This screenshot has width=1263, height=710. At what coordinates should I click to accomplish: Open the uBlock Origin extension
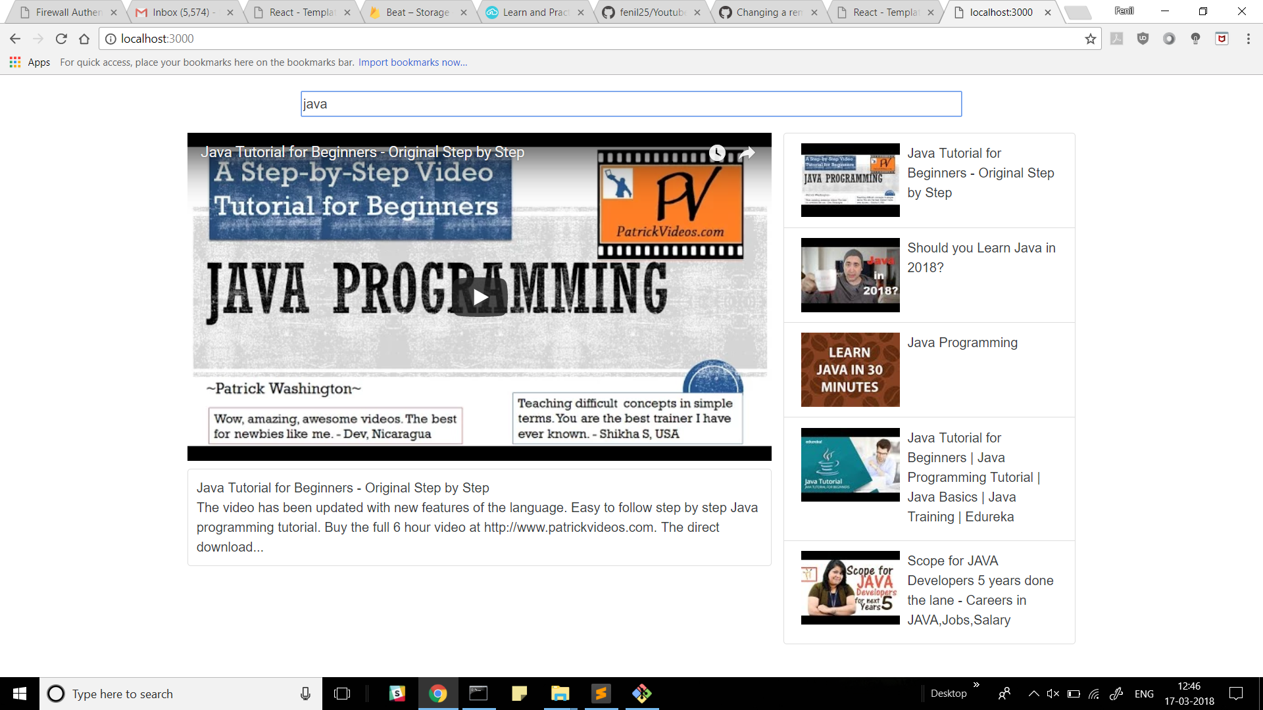[x=1143, y=39]
